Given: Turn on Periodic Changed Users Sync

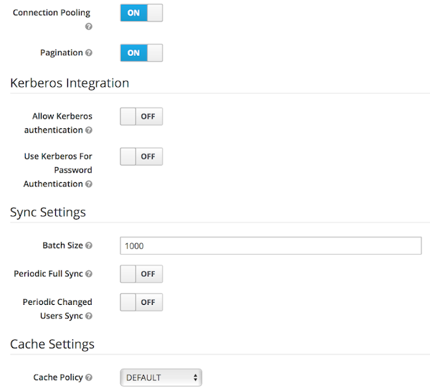Looking at the screenshot, I should 141,302.
